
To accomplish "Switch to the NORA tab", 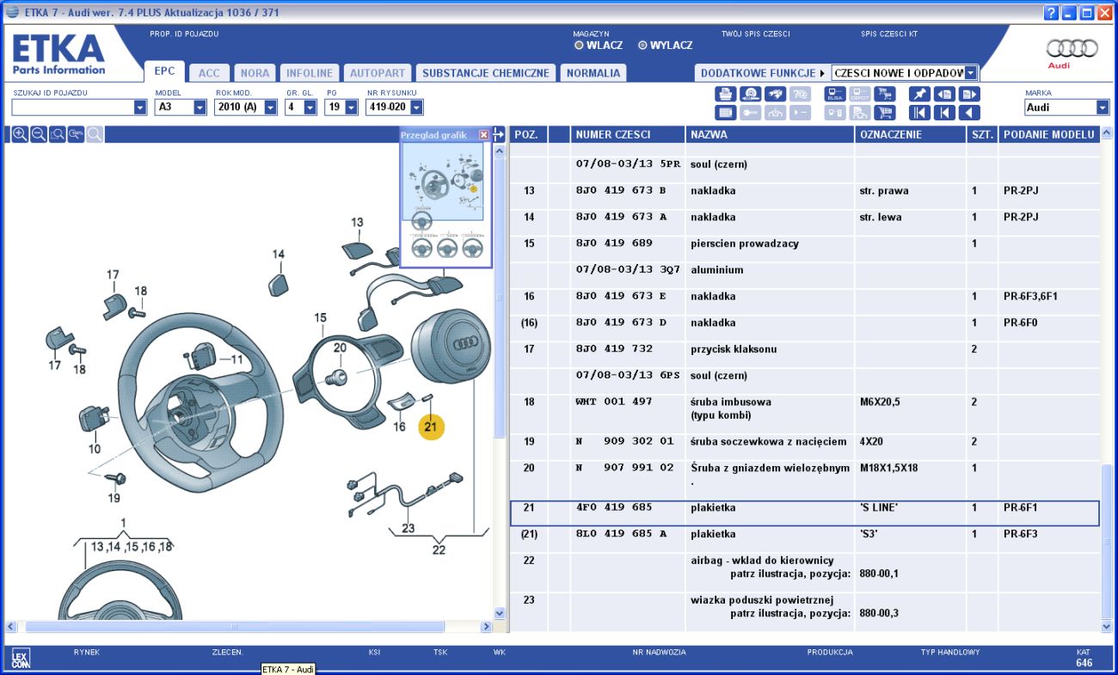I will [x=255, y=73].
